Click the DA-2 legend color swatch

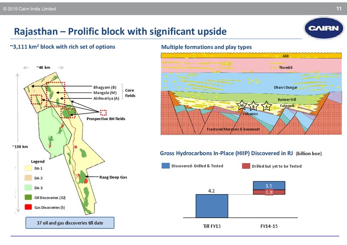tap(28, 178)
